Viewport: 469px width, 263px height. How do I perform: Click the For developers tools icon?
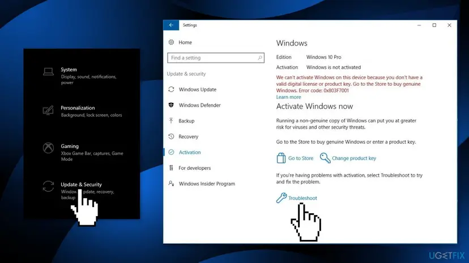pos(171,168)
